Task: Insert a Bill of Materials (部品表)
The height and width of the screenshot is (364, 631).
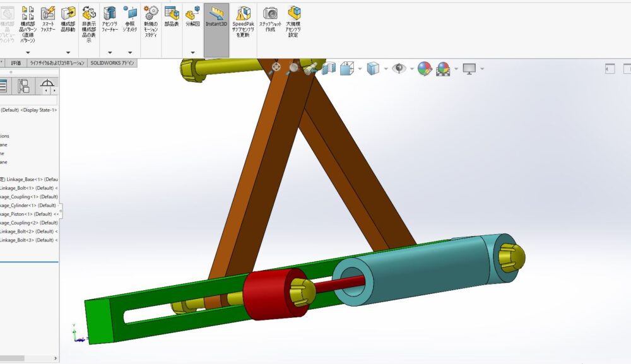Action: pyautogui.click(x=172, y=16)
